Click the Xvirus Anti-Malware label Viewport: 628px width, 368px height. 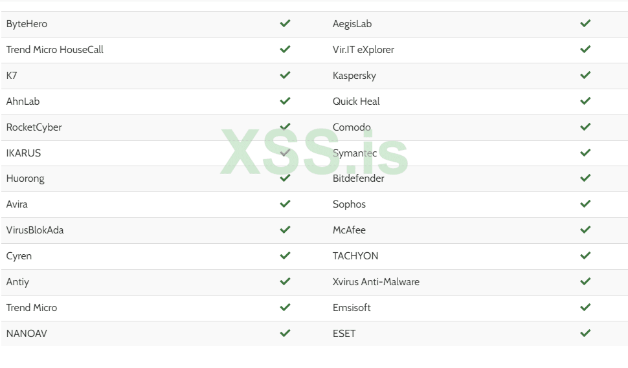376,282
